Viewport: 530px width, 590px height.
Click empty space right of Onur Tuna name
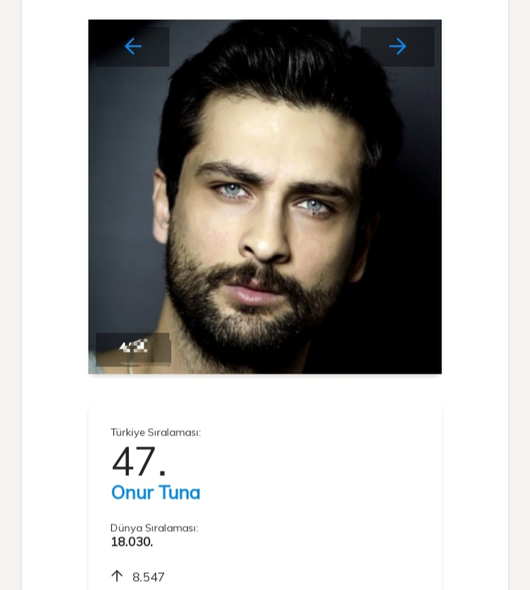coord(317,492)
